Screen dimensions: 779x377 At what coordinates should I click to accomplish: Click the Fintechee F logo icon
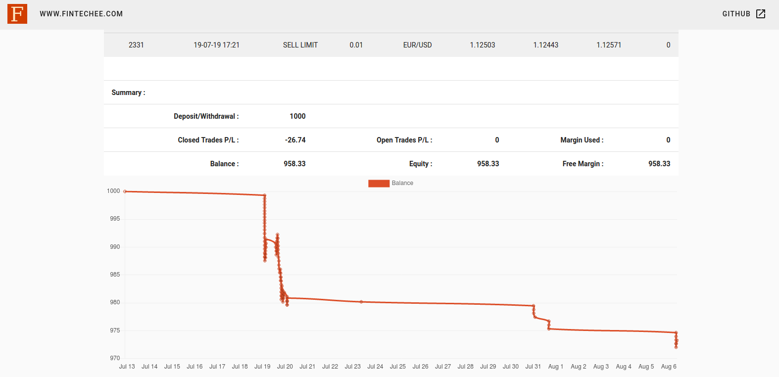click(17, 14)
